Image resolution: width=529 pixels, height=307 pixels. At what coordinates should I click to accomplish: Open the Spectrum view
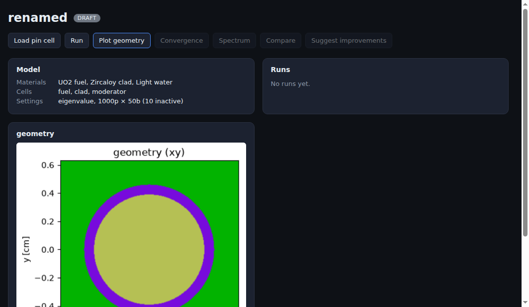tap(234, 40)
